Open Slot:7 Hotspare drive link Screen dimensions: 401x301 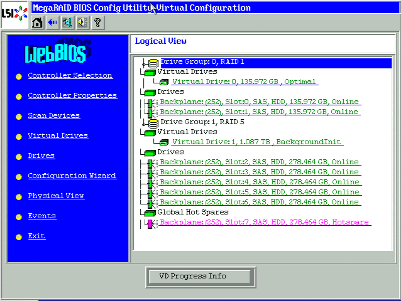pyautogui.click(x=265, y=223)
